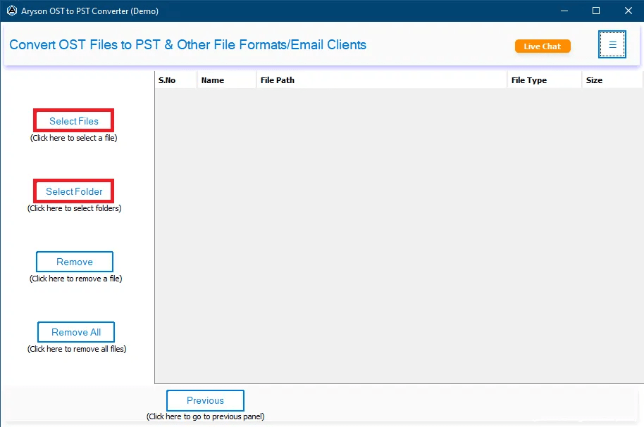This screenshot has width=644, height=427.
Task: Click the File Type column header
Action: 529,79
